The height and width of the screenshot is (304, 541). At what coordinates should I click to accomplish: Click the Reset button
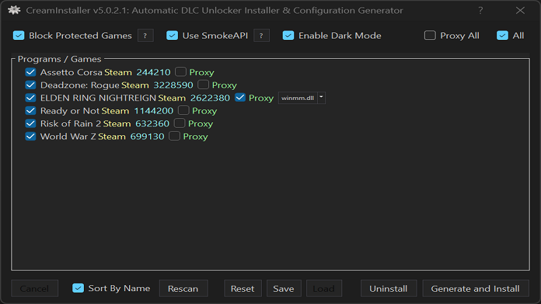tap(243, 288)
